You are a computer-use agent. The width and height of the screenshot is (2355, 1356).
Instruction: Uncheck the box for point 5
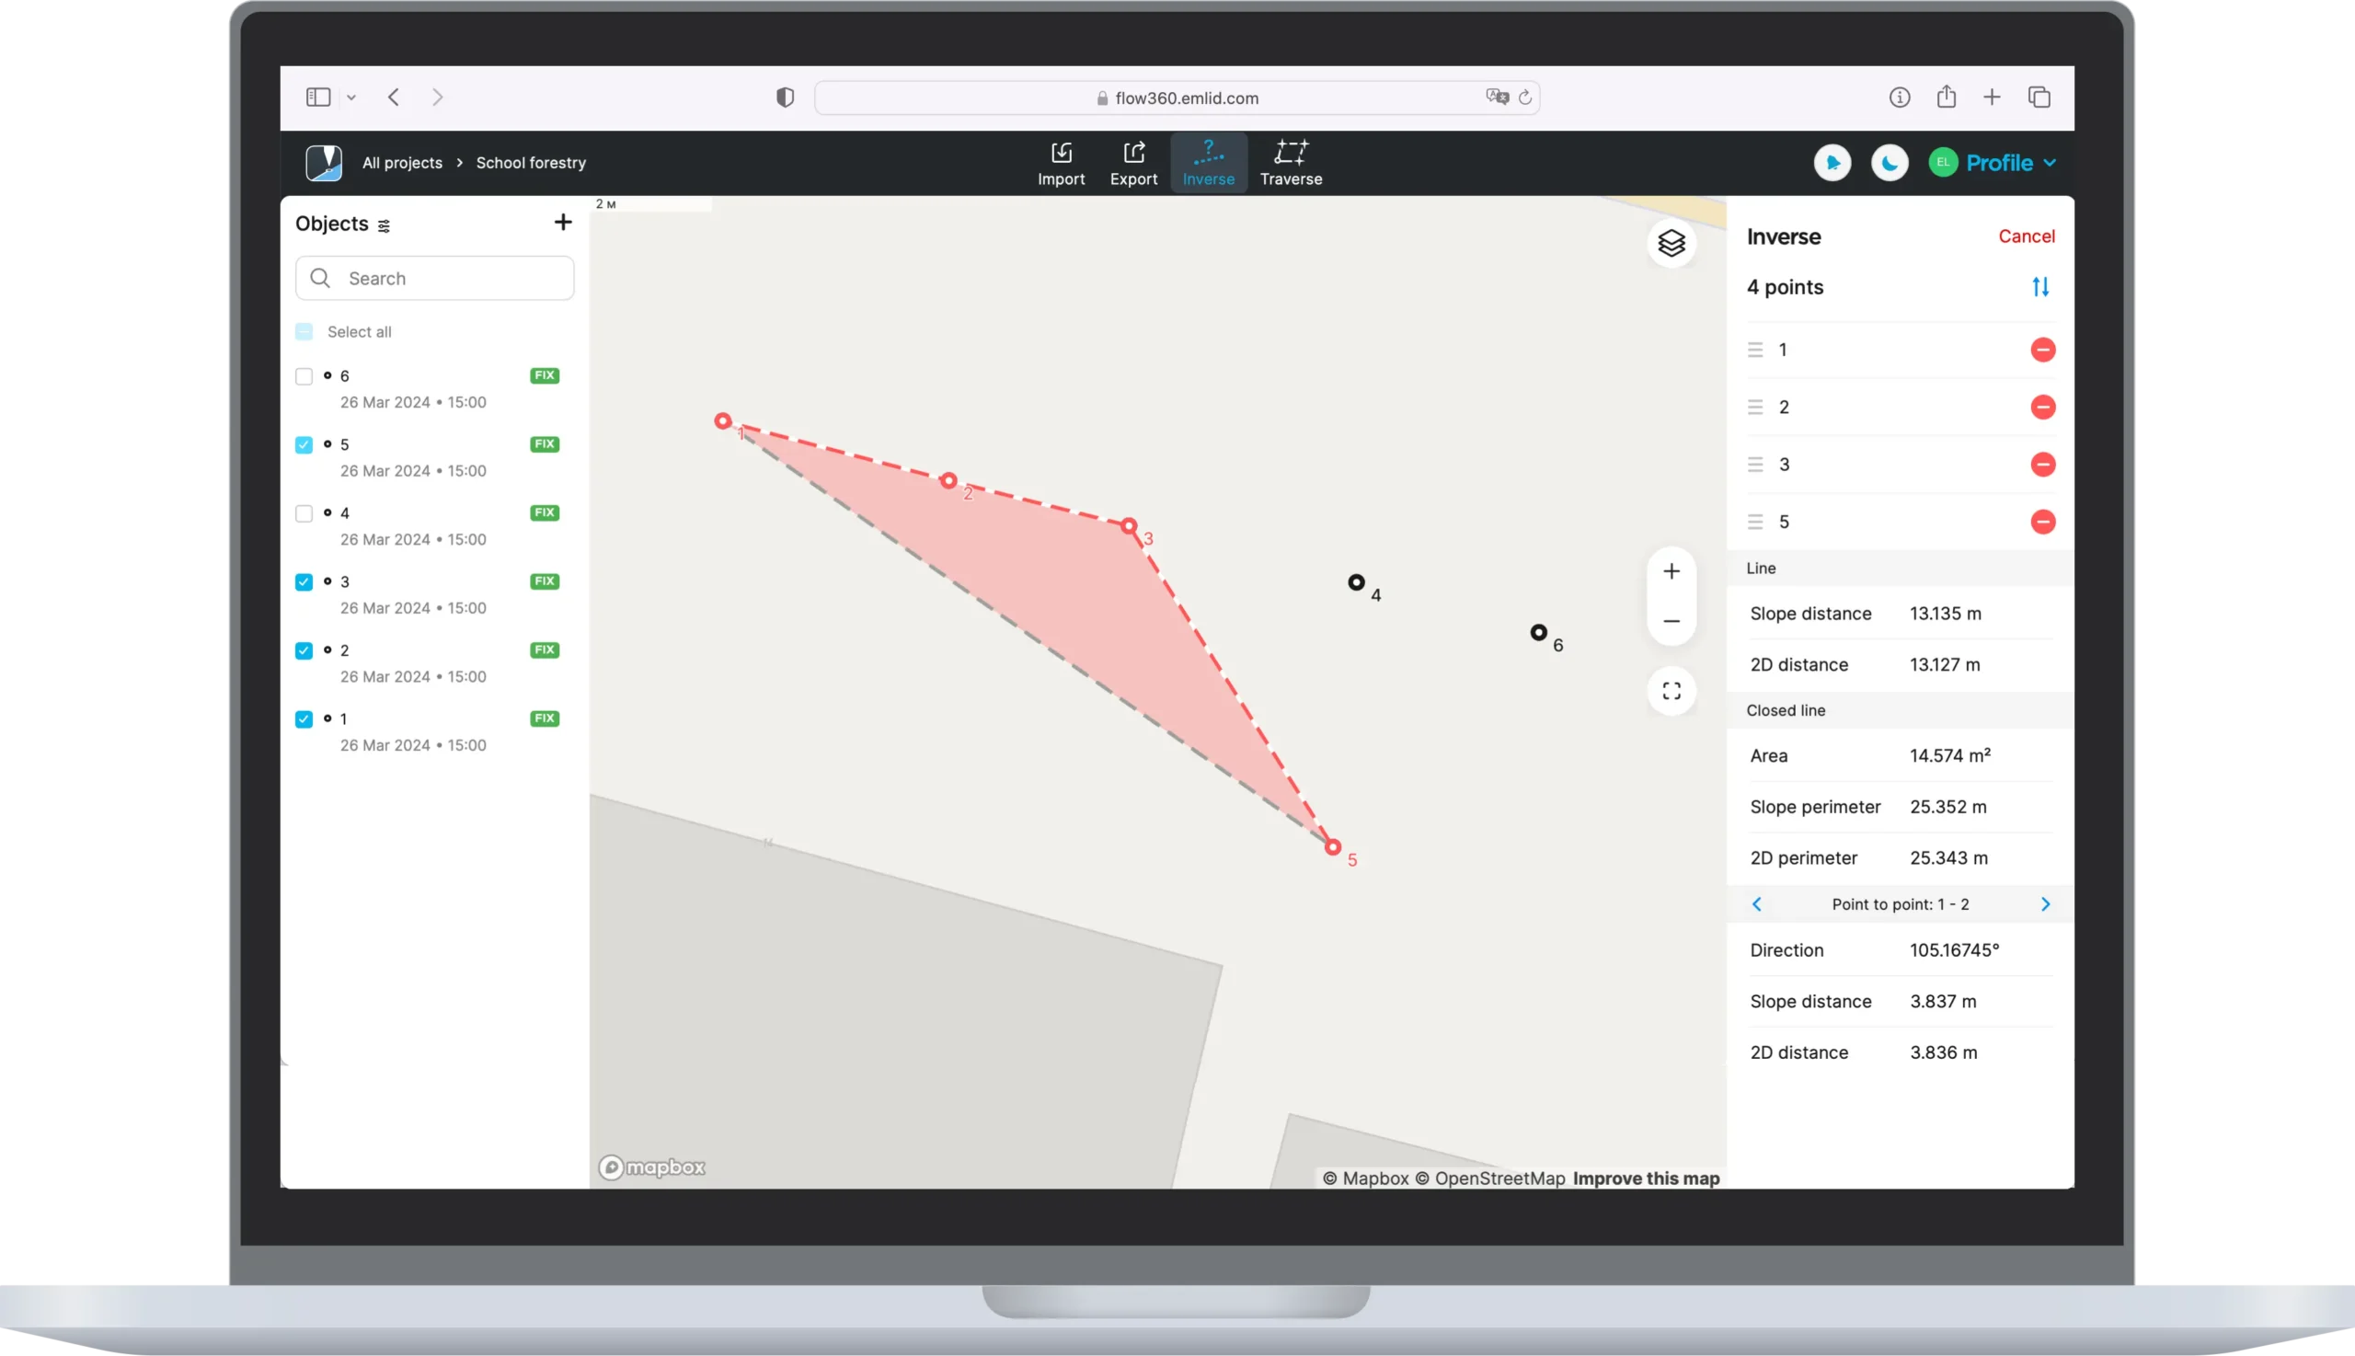tap(304, 445)
